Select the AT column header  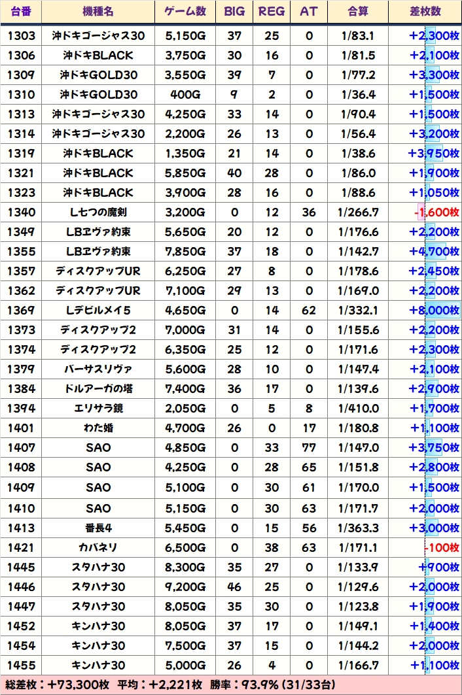point(309,12)
